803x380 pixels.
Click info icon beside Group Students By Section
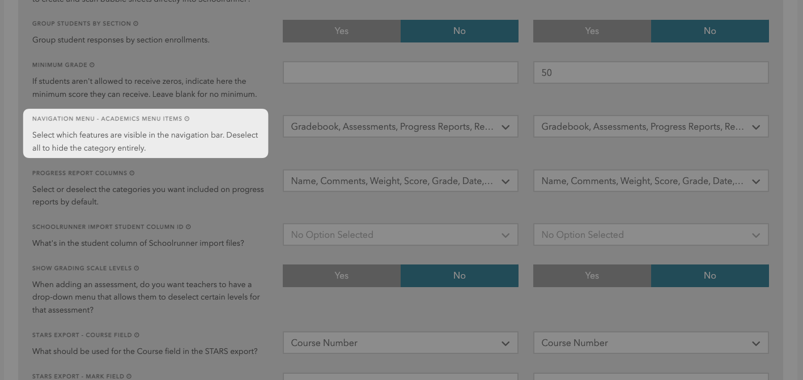pos(136,24)
